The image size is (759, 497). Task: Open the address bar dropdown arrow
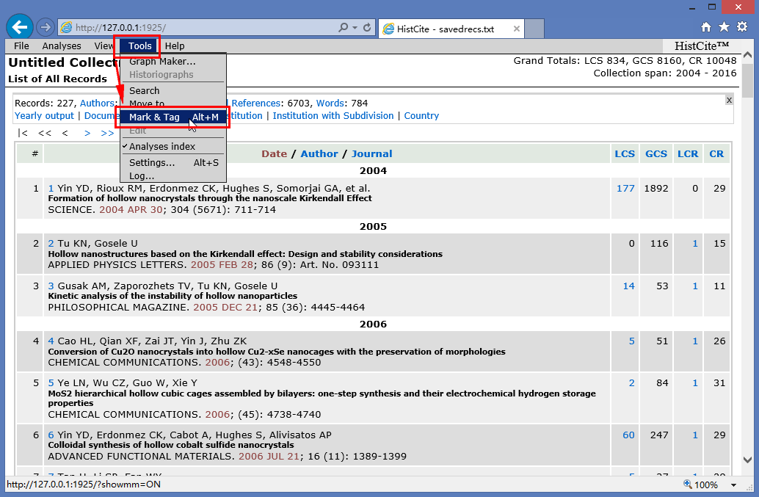pyautogui.click(x=355, y=28)
